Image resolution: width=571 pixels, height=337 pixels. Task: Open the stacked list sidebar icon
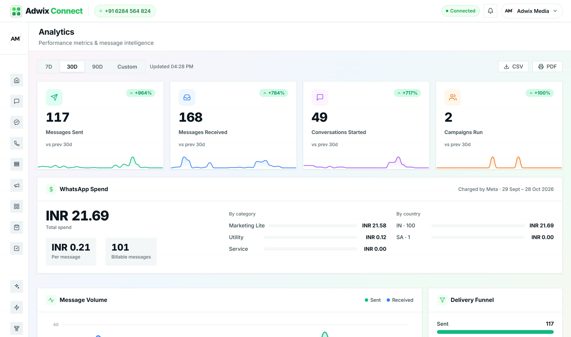[x=16, y=164]
